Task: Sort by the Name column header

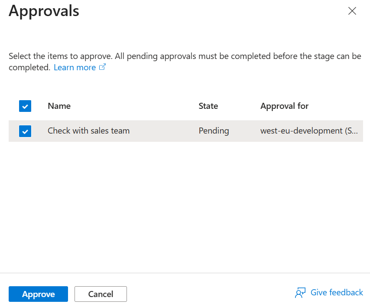Action: [x=59, y=106]
